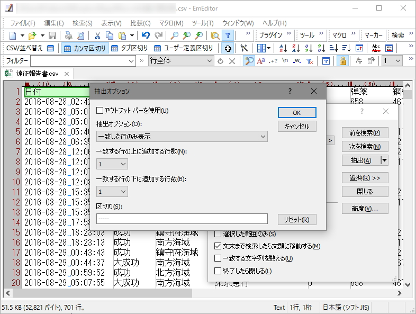
Task: Click 次を検索(N) in Find dialog
Action: coord(365,147)
